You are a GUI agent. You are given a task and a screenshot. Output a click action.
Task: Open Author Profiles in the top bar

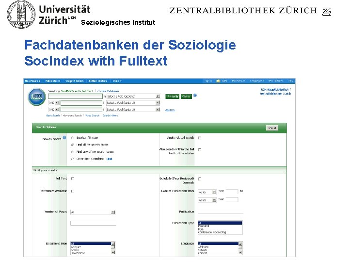tap(98, 81)
